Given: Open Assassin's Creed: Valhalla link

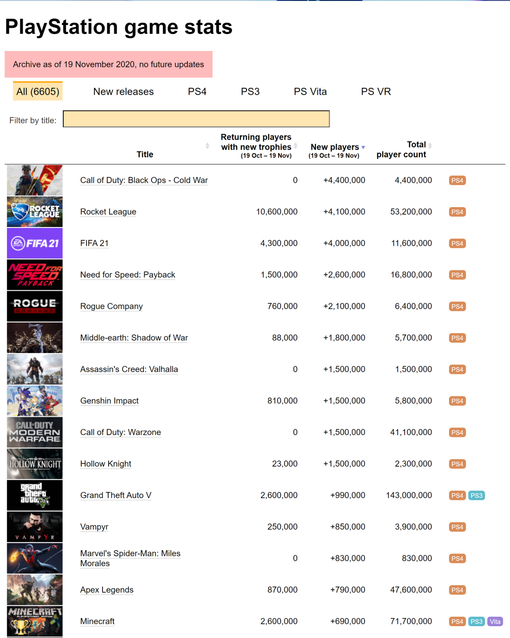Looking at the screenshot, I should pyautogui.click(x=129, y=369).
